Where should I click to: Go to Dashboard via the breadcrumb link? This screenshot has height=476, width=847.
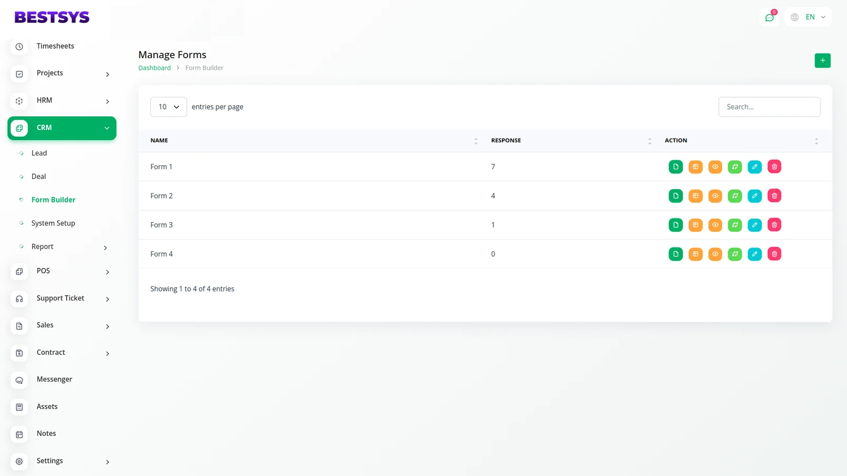[x=155, y=68]
